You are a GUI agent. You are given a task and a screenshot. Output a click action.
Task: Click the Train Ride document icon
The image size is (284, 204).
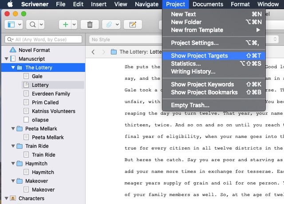[26, 155]
